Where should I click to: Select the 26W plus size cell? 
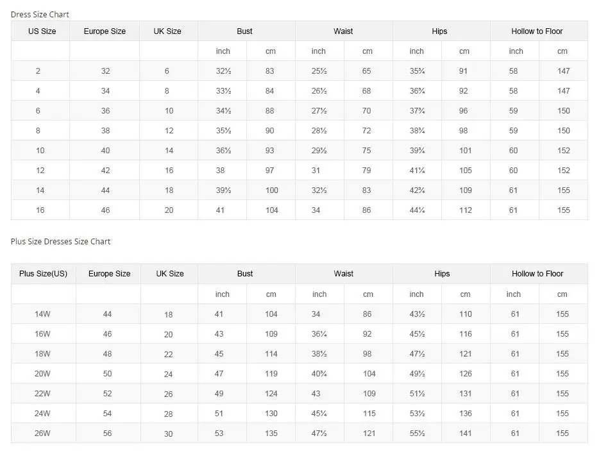tap(42, 434)
